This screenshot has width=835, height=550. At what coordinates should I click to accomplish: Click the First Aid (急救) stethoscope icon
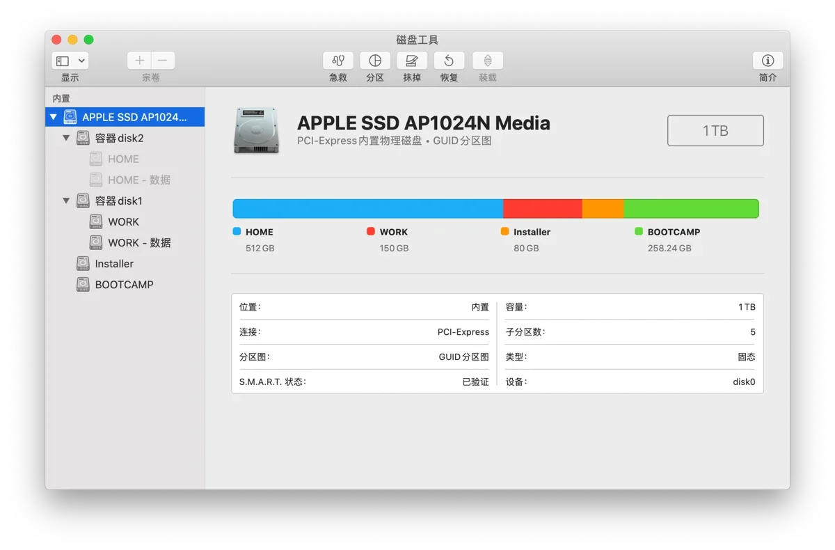[x=338, y=61]
